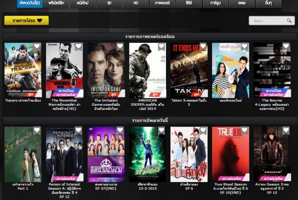Open purple beauty pageant show poster

click(106, 154)
